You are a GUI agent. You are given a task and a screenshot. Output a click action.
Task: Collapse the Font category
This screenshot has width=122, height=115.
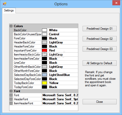coord(11,91)
